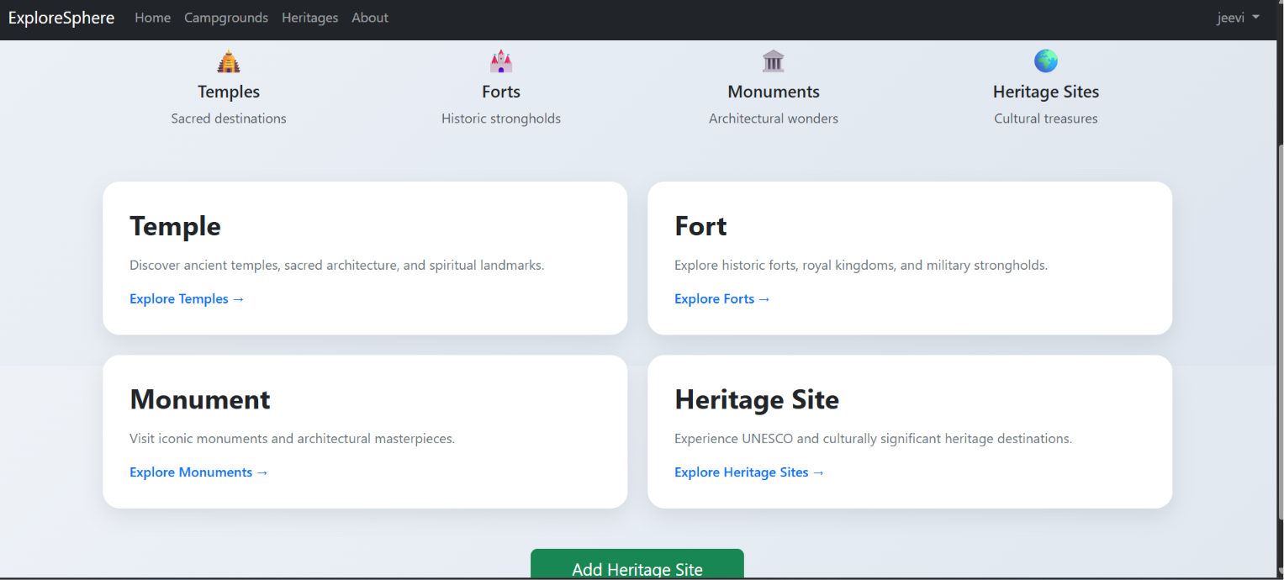
Task: Click the castle icon above Forts
Action: (501, 61)
